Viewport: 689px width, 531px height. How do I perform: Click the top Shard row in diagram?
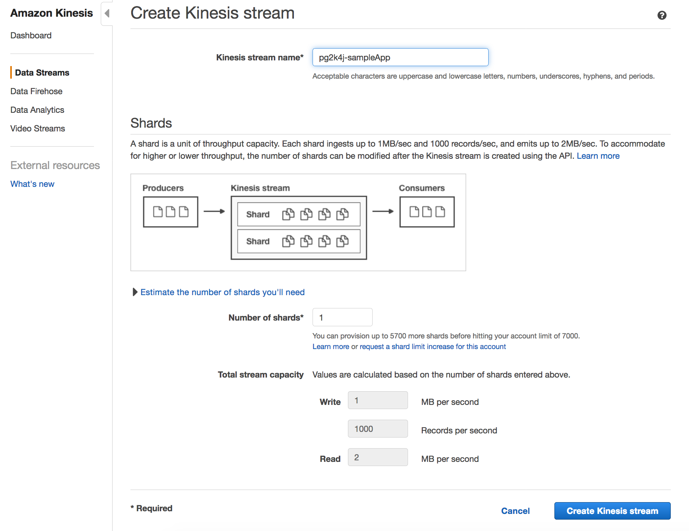click(299, 214)
